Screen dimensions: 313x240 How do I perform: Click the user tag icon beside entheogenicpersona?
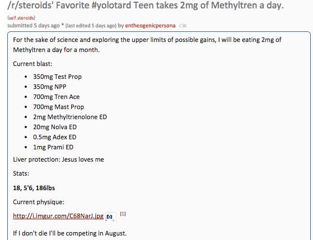183,26
